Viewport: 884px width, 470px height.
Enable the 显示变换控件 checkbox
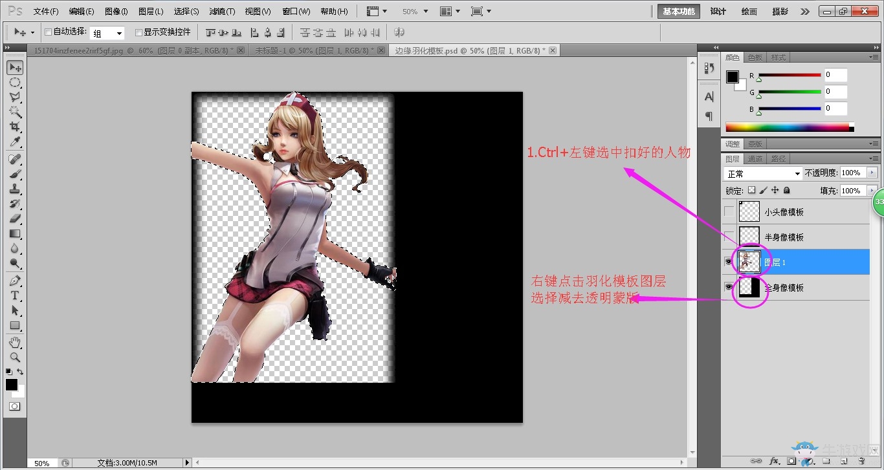click(138, 32)
